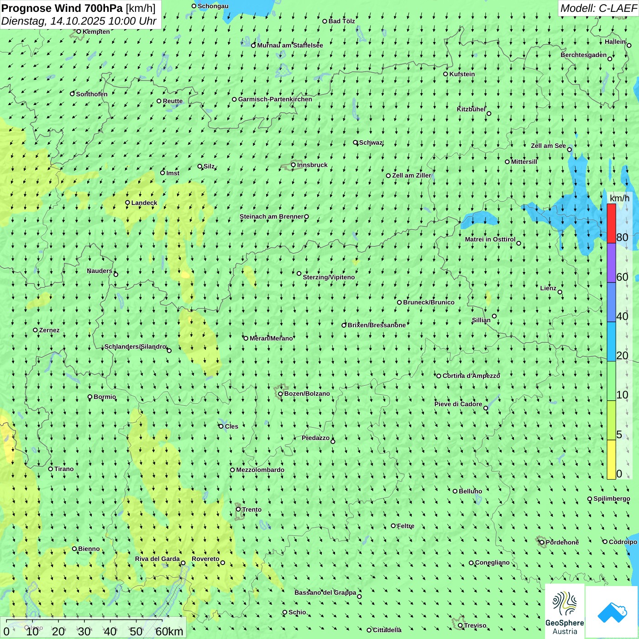639x639 pixels.
Task: Click the red segment of the km/h legend
Action: point(611,223)
